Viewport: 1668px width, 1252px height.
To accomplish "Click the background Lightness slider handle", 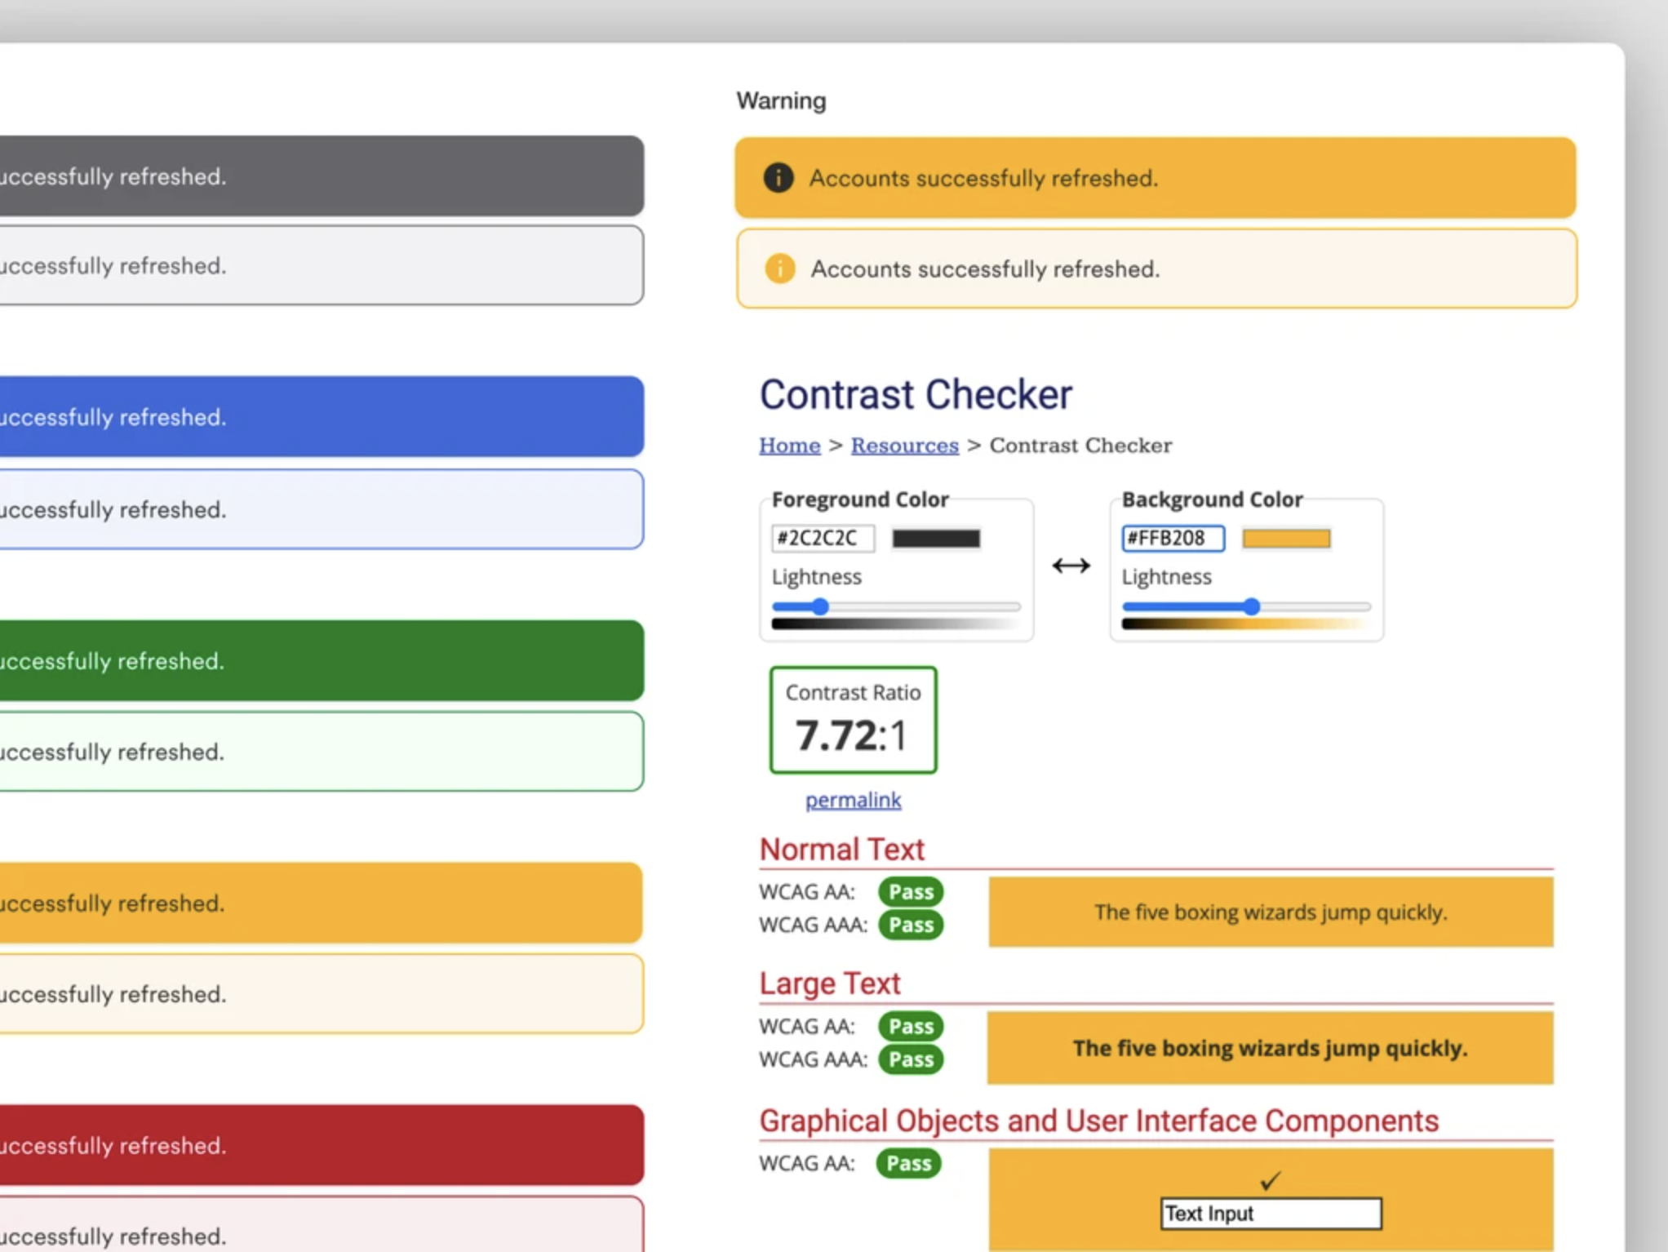I will click(x=1251, y=606).
